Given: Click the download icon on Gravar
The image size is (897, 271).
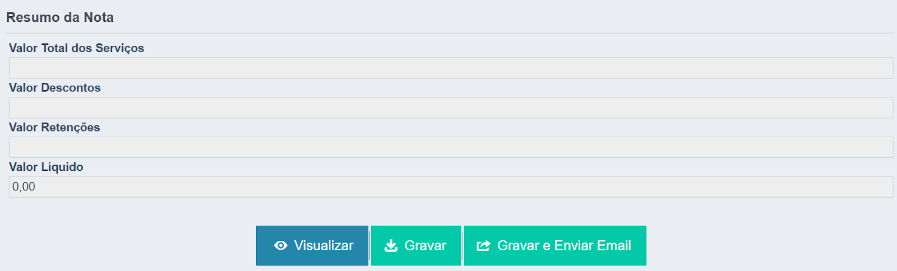Looking at the screenshot, I should tap(391, 246).
